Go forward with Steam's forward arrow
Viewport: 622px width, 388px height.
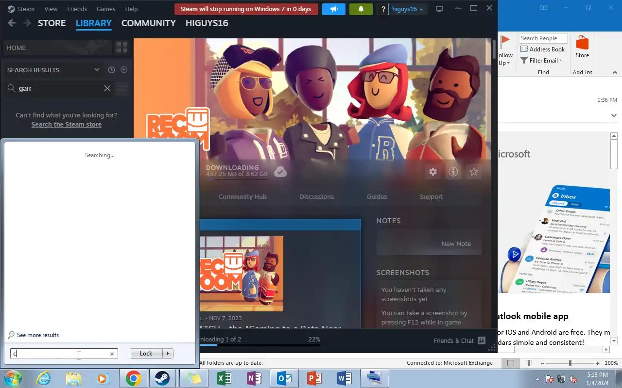[x=27, y=23]
